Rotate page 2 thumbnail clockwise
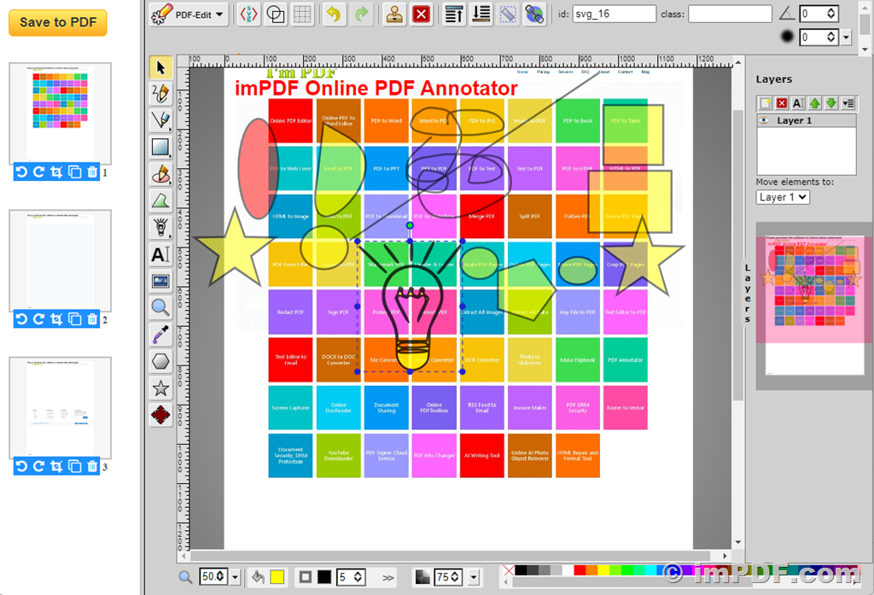Screen dimensions: 874x595 39,319
